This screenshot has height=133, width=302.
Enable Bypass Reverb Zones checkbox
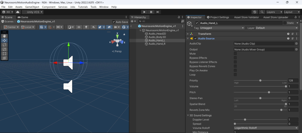point(235,66)
